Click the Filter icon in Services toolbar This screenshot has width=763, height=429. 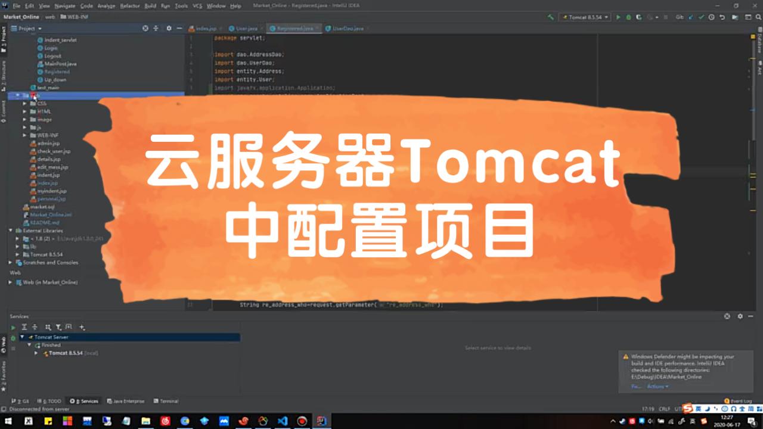coord(58,327)
